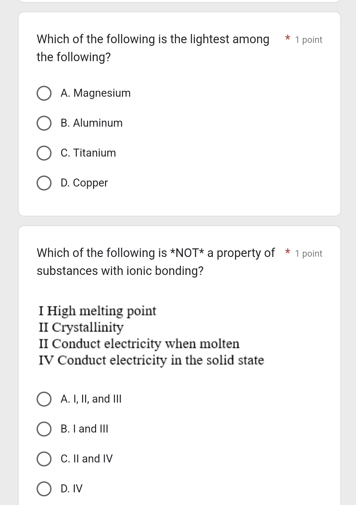Click the statement 'I High melting point'
356x505 pixels.
(97, 311)
